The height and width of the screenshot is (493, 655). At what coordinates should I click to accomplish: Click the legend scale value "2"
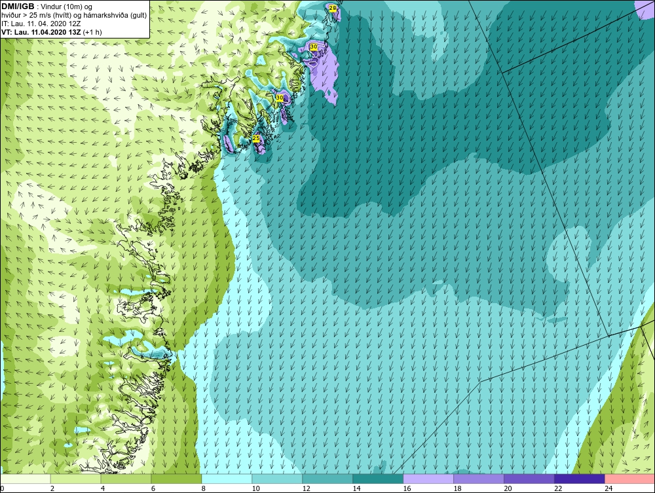tap(52, 488)
